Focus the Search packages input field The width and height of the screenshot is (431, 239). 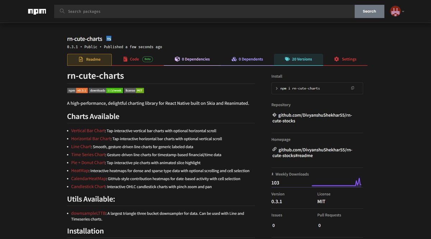(x=204, y=11)
